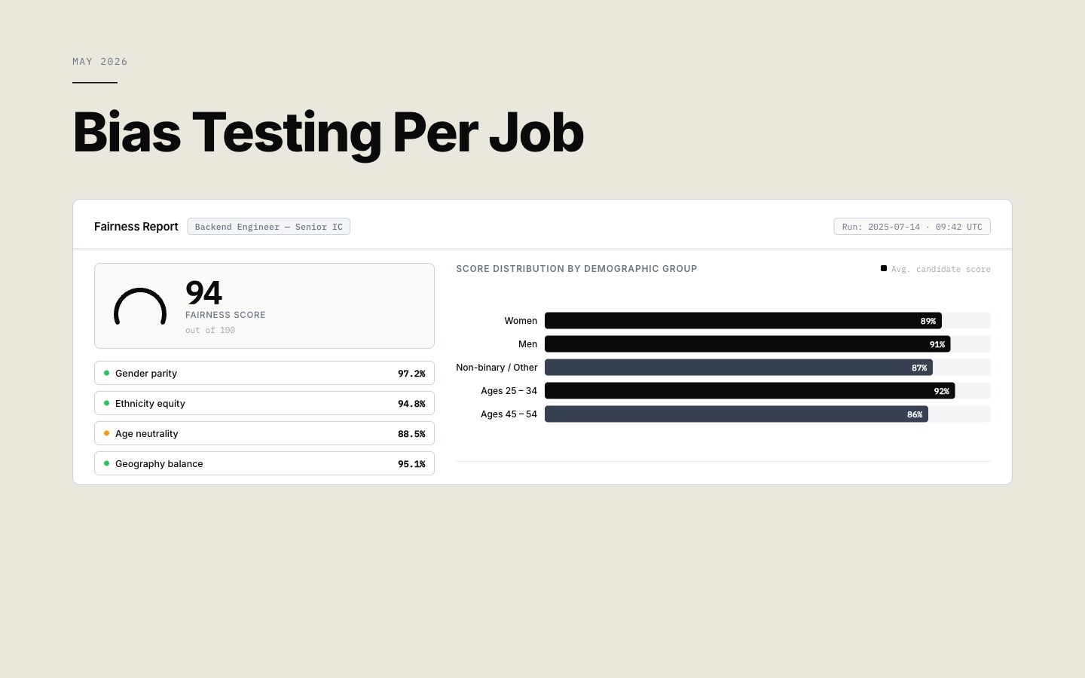Click the green dot beside Gender parity

[106, 373]
